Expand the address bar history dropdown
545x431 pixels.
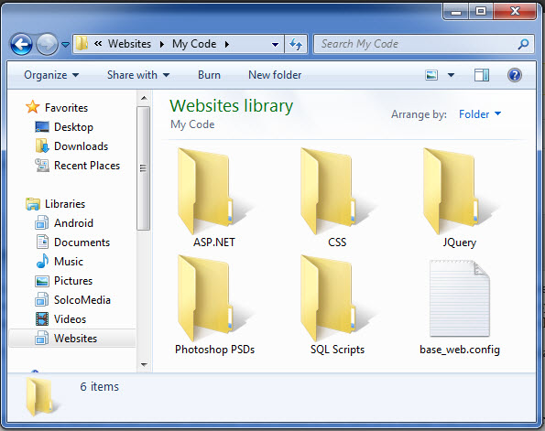(275, 45)
